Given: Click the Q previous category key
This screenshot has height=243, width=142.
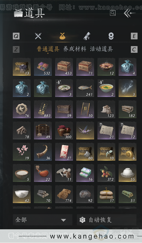Looking at the screenshot, I should point(16,36).
